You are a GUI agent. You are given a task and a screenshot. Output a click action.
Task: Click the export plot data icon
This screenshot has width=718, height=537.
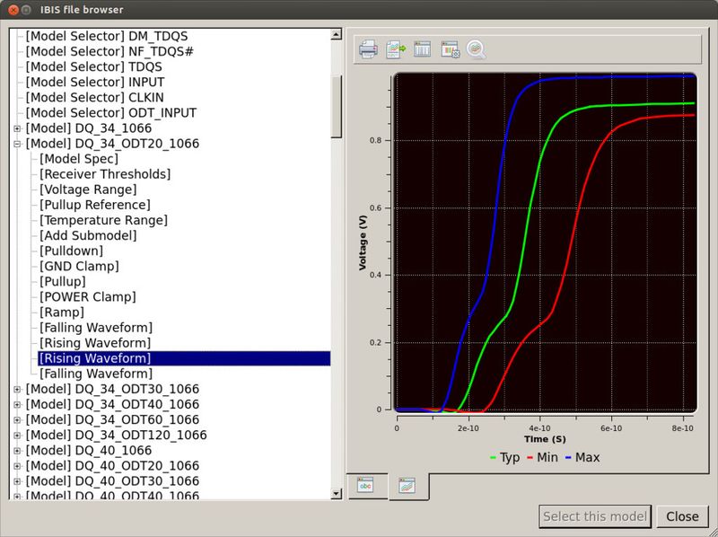click(x=396, y=49)
